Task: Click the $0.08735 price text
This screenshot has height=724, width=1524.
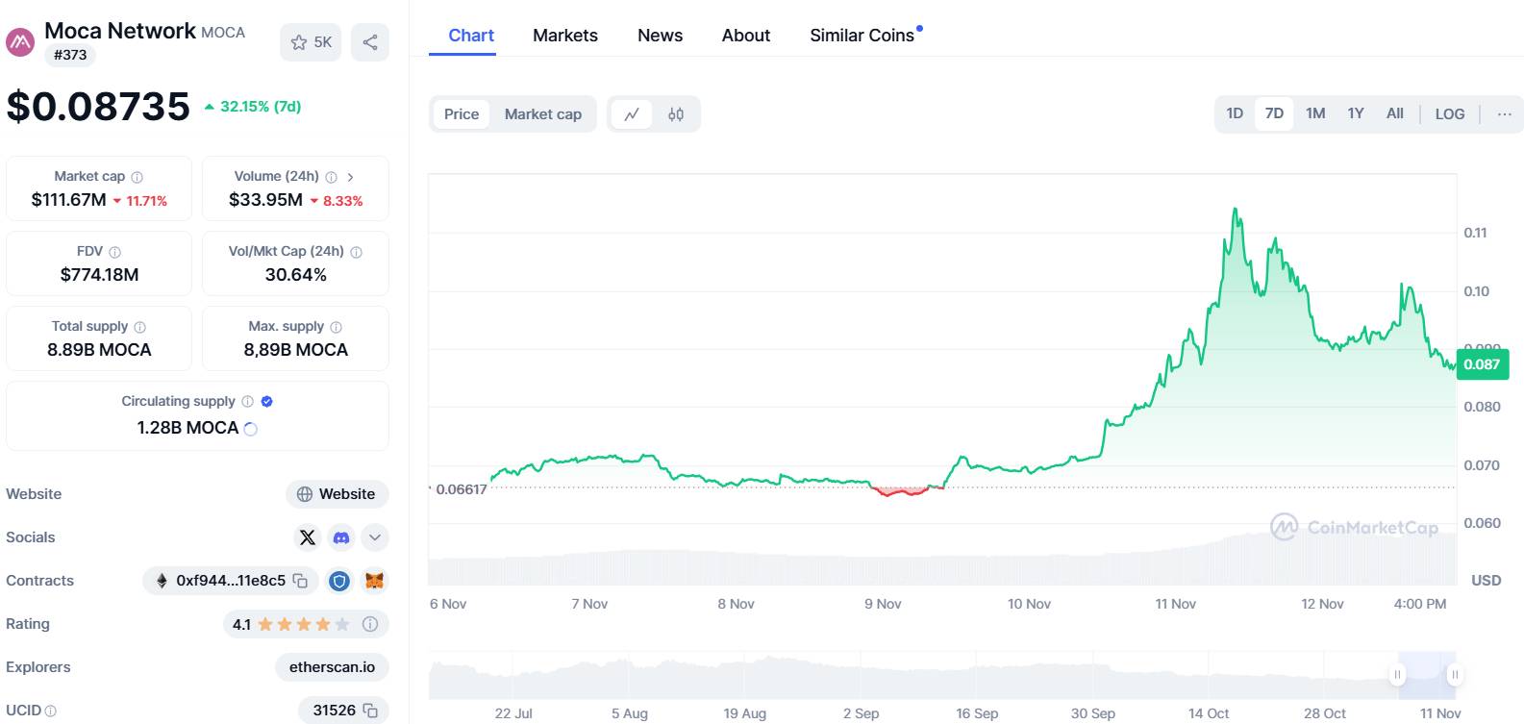Action: pos(98,107)
